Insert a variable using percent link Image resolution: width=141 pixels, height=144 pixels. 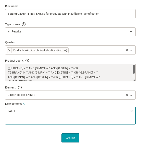pos(23,104)
